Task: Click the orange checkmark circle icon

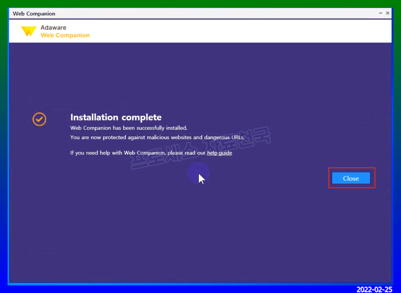Action: [x=39, y=119]
